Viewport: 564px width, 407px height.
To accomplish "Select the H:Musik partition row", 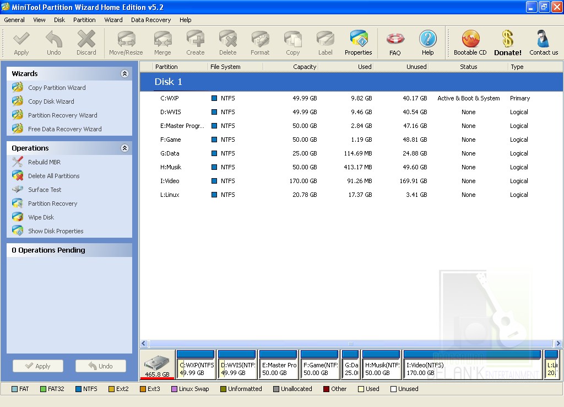I will (x=351, y=167).
